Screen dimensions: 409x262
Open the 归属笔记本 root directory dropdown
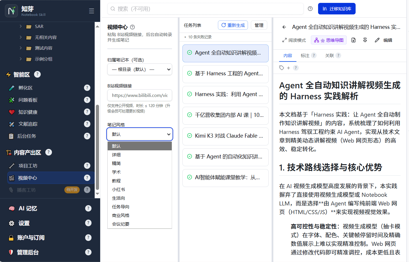pyautogui.click(x=140, y=69)
